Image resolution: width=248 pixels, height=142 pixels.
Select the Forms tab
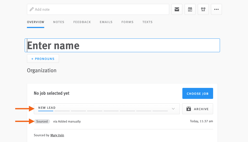(x=127, y=22)
